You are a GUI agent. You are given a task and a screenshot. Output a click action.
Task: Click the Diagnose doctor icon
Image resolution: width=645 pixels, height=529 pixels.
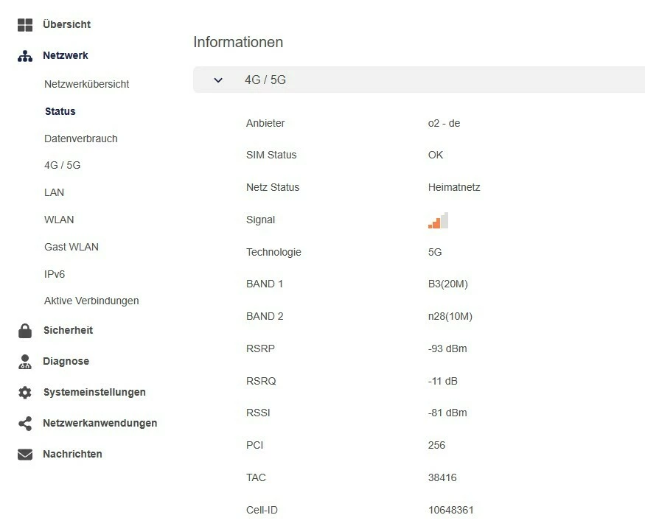coord(25,362)
